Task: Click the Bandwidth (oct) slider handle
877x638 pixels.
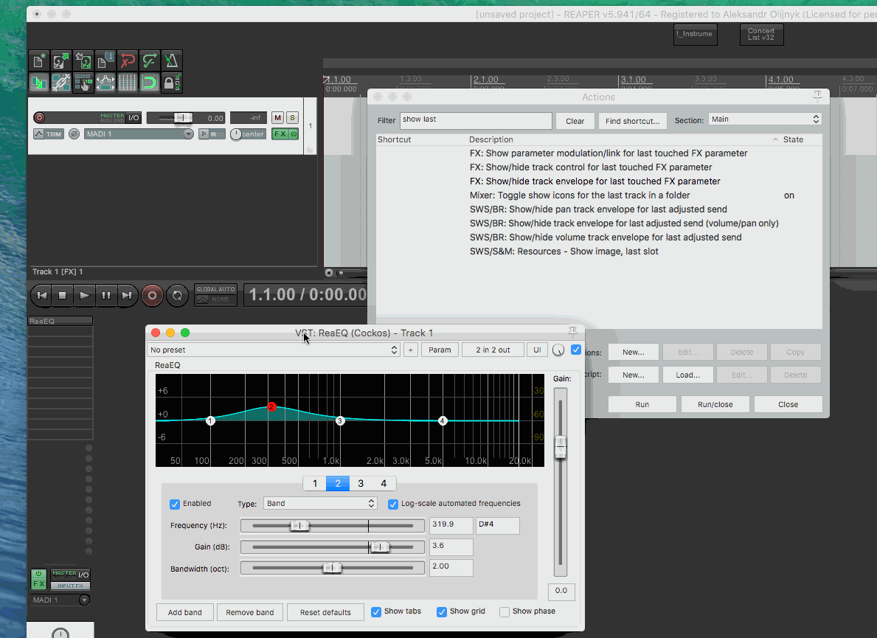Action: 333,567
